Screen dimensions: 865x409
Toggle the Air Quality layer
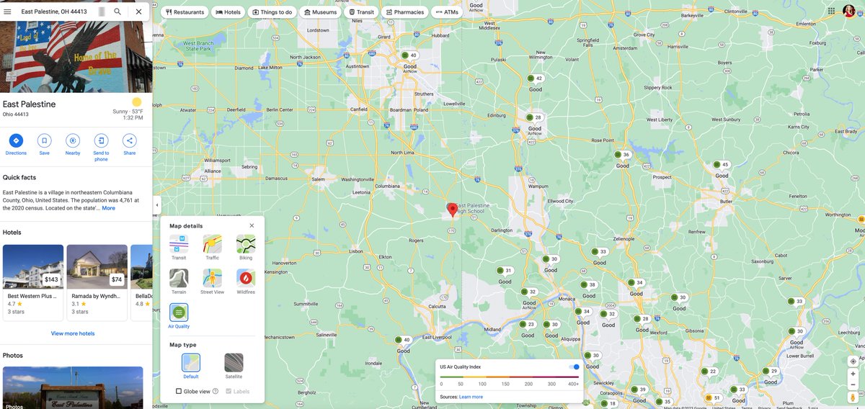pyautogui.click(x=179, y=316)
